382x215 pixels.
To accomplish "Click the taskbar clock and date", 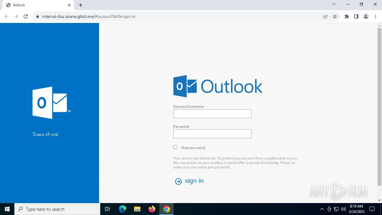I will [x=357, y=209].
